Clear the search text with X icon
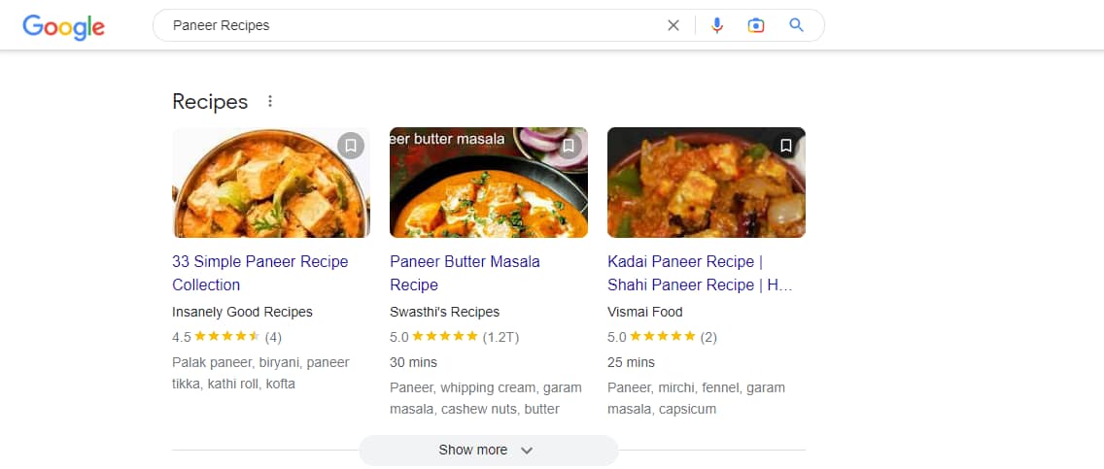The width and height of the screenshot is (1104, 469). (x=673, y=25)
